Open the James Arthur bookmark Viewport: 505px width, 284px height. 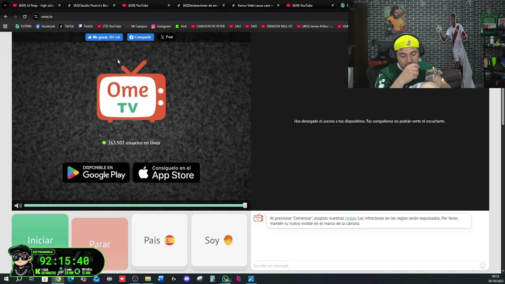314,26
